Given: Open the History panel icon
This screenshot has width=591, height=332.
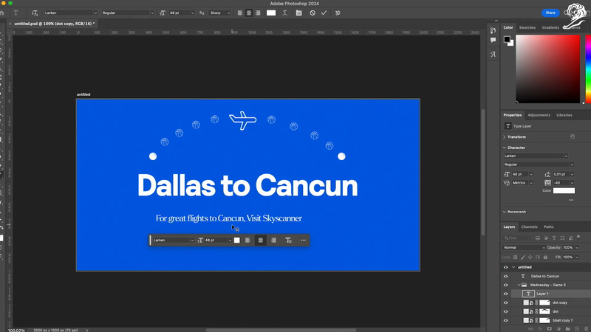Looking at the screenshot, I should click(493, 30).
